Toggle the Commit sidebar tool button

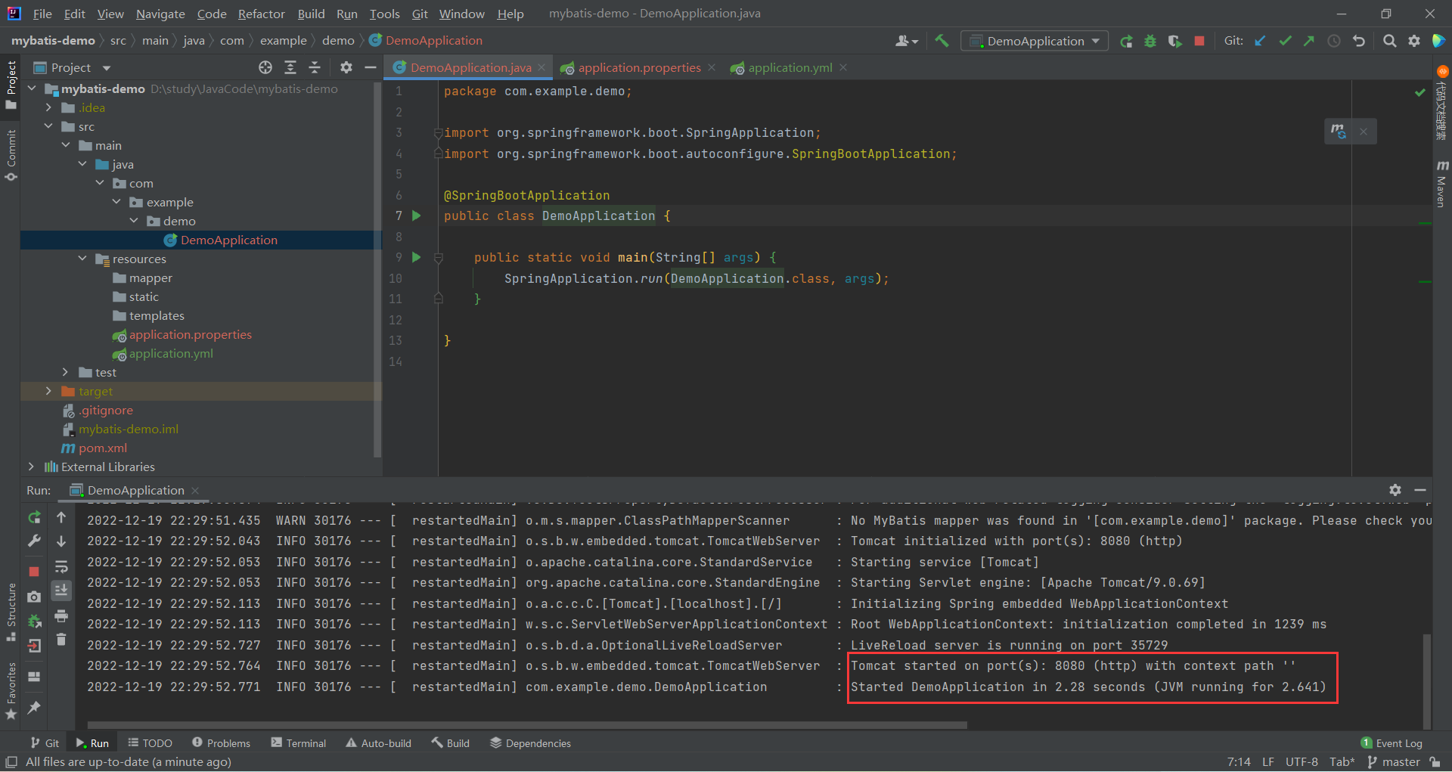(11, 154)
